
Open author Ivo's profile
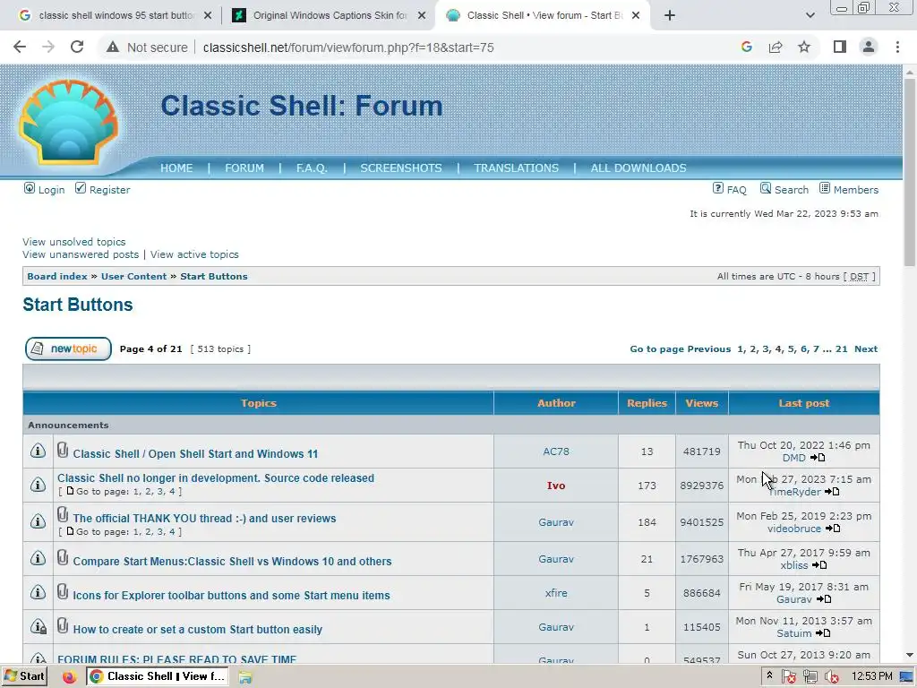point(556,486)
